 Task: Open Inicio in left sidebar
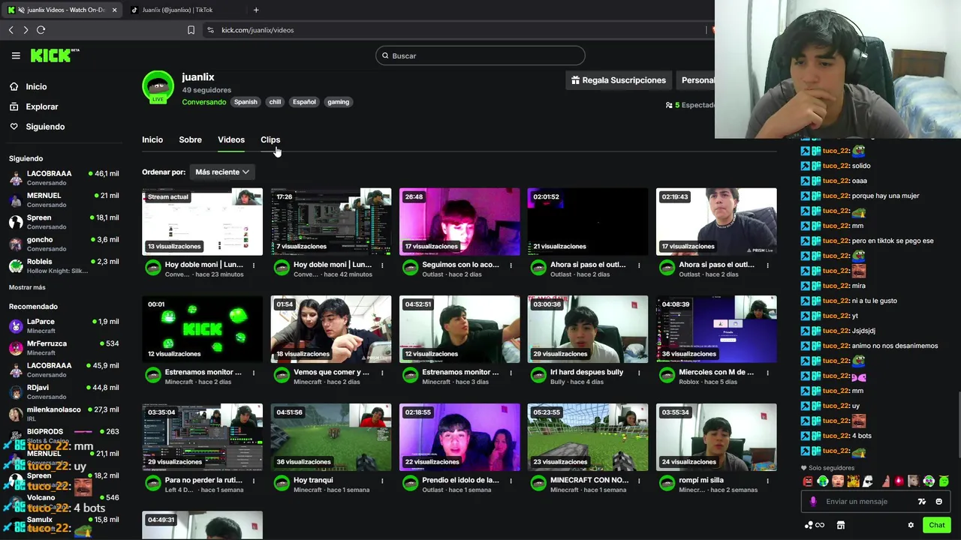click(36, 87)
